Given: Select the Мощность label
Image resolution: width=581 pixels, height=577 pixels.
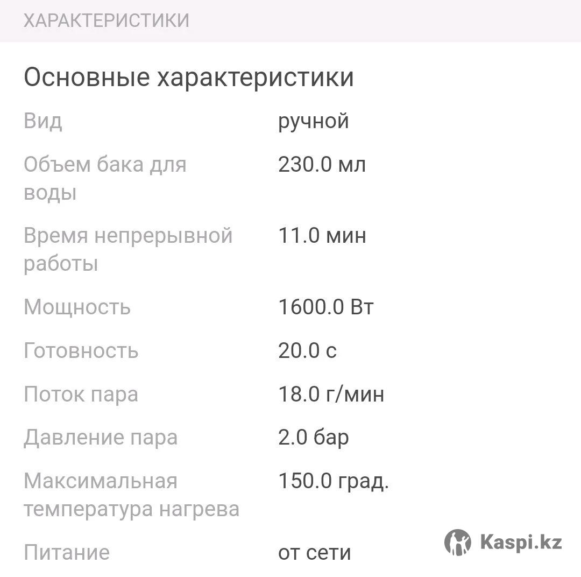Looking at the screenshot, I should [x=77, y=307].
